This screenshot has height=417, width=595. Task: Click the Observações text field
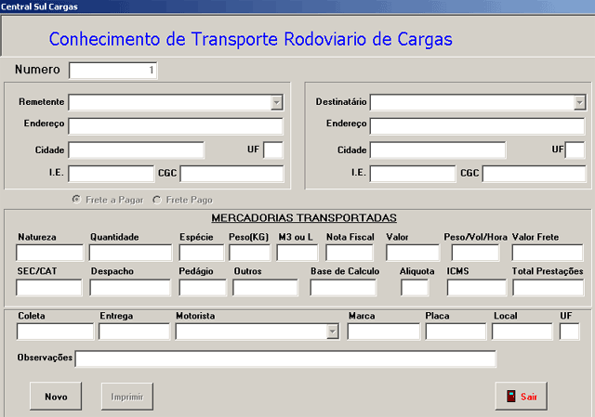285,359
